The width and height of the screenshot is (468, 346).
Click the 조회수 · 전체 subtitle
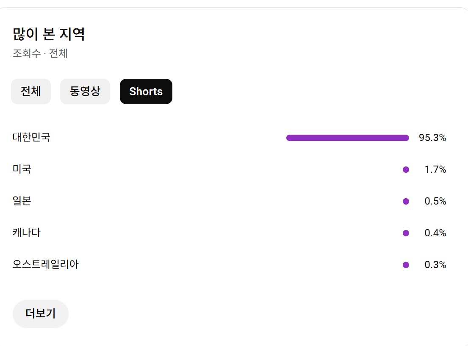[40, 54]
